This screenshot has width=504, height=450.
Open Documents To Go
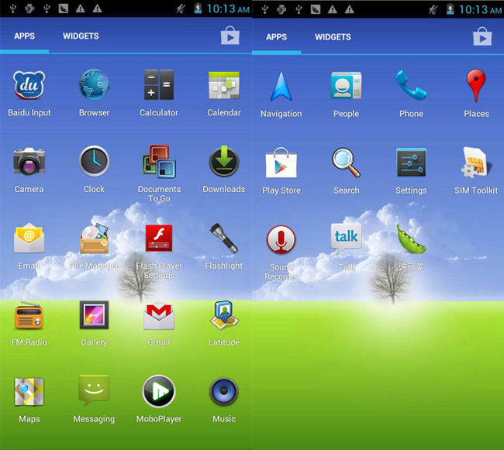[x=159, y=161]
